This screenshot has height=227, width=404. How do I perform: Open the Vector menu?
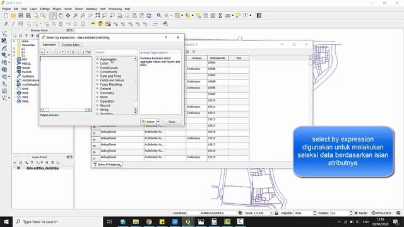click(68, 9)
